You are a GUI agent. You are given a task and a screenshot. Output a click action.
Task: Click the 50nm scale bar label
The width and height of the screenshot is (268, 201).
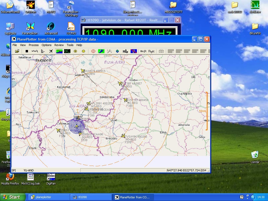(x=203, y=111)
